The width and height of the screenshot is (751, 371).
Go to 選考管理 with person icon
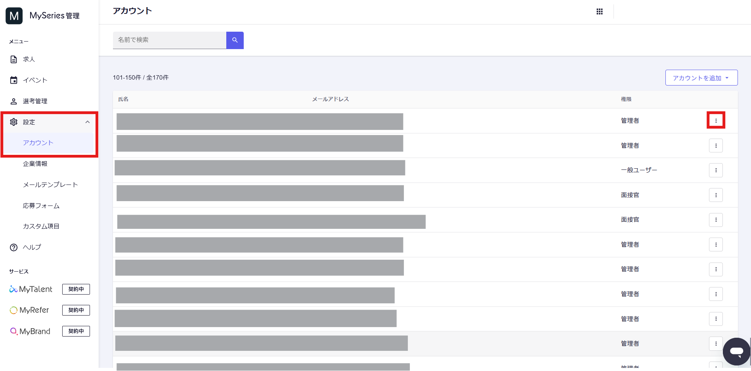click(x=35, y=101)
